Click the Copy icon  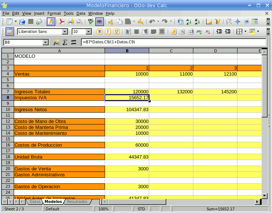tap(119, 21)
